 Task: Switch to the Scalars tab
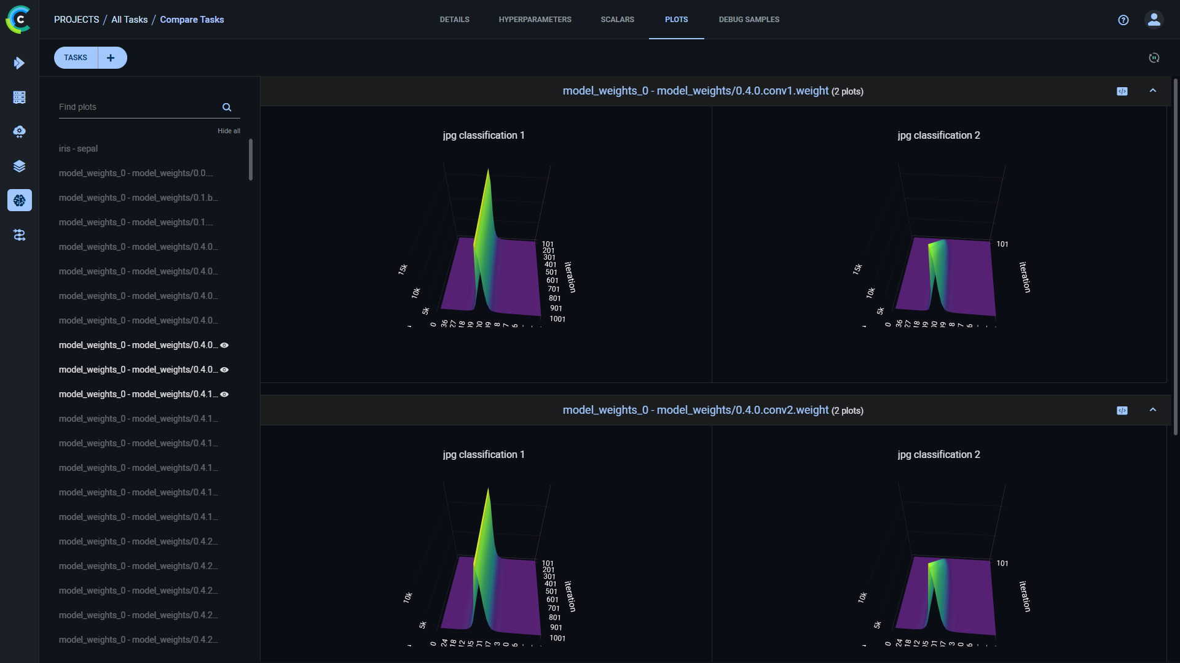point(617,20)
